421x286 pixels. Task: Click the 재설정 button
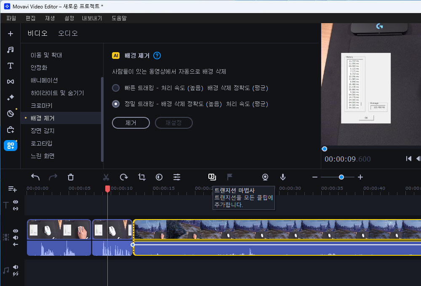coord(174,123)
